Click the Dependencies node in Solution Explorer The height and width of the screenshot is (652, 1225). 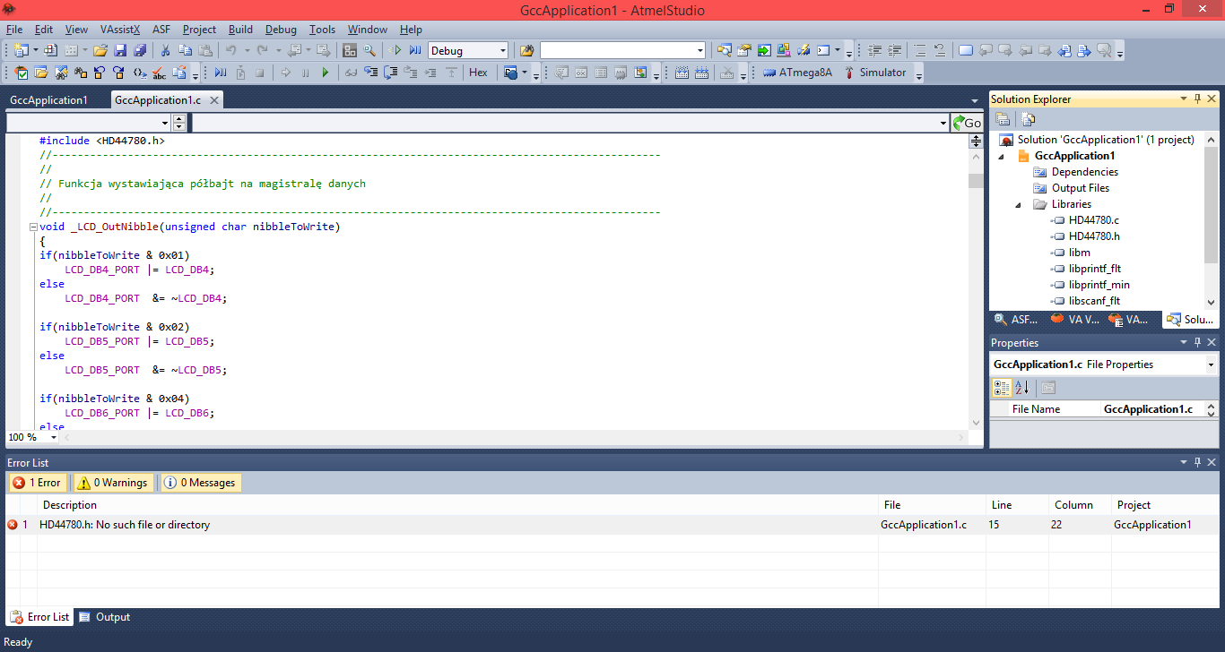coord(1085,172)
